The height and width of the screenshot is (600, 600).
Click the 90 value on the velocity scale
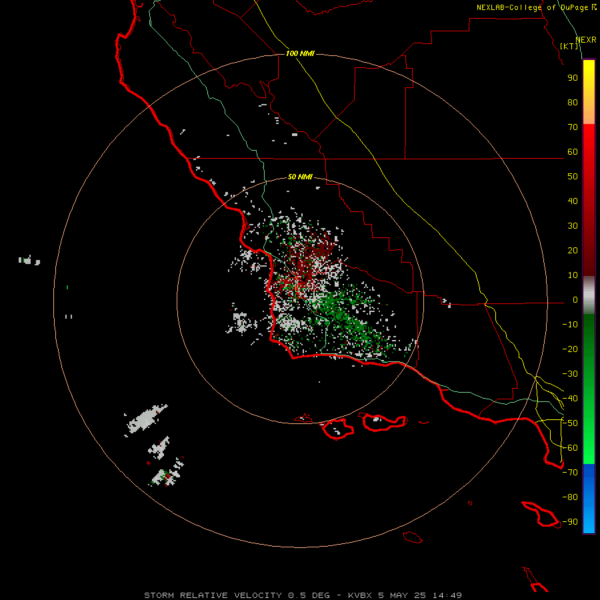pos(573,78)
